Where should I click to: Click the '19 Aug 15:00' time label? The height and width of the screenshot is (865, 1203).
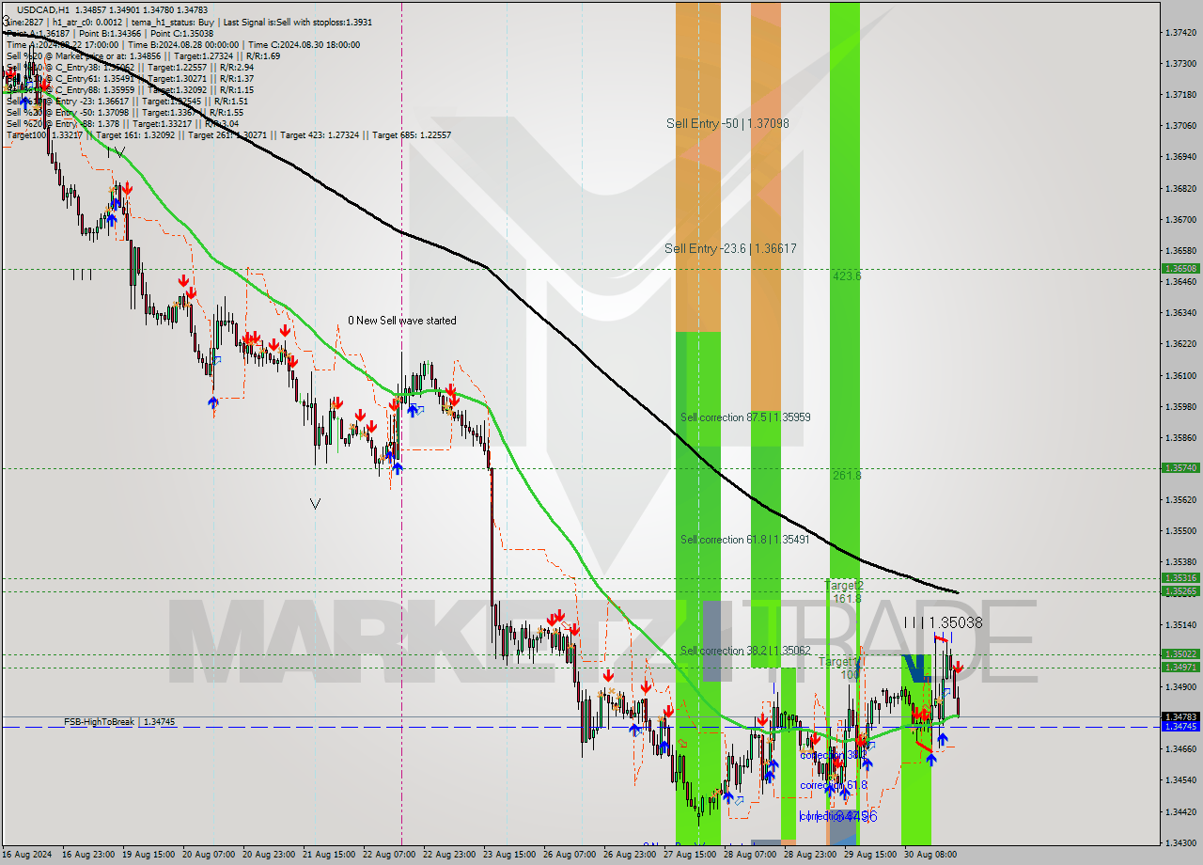(x=148, y=855)
